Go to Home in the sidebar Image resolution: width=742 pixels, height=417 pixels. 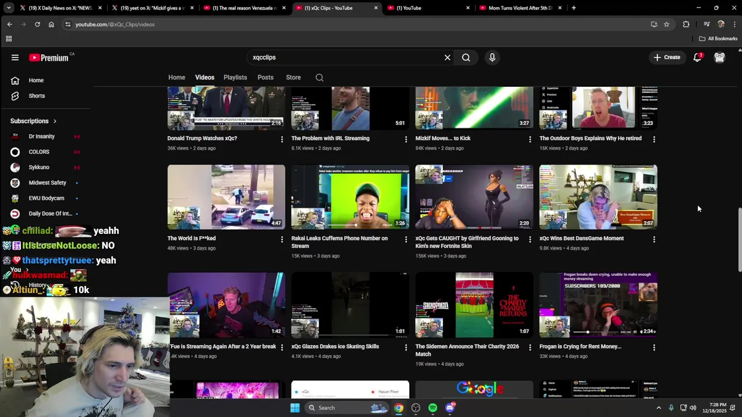click(36, 81)
